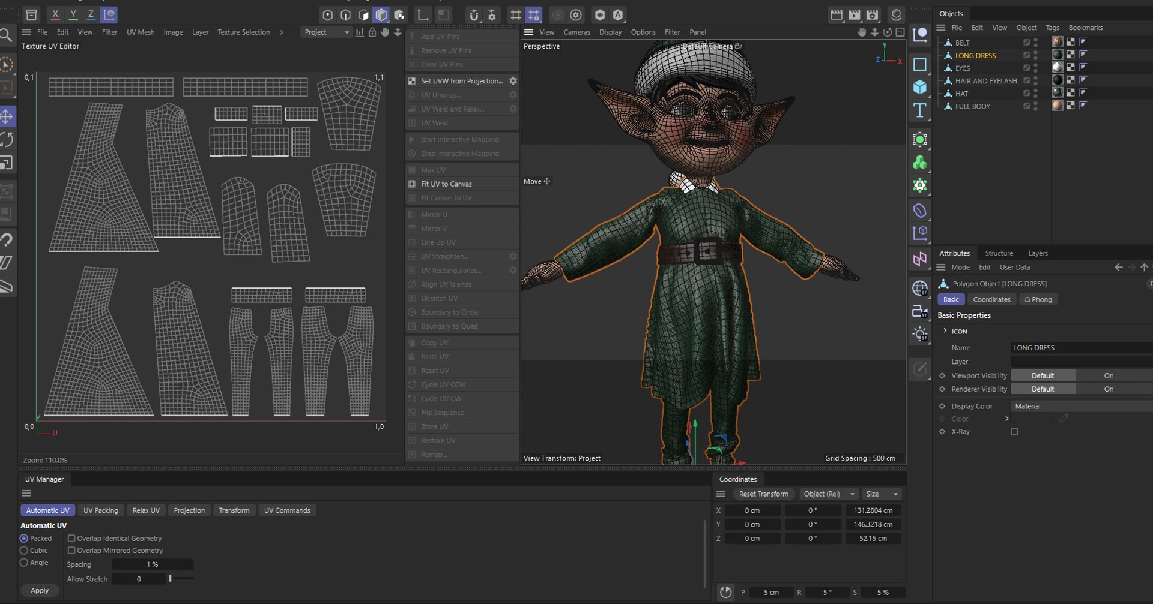
Task: Select the Cubic radio button
Action: 24,551
